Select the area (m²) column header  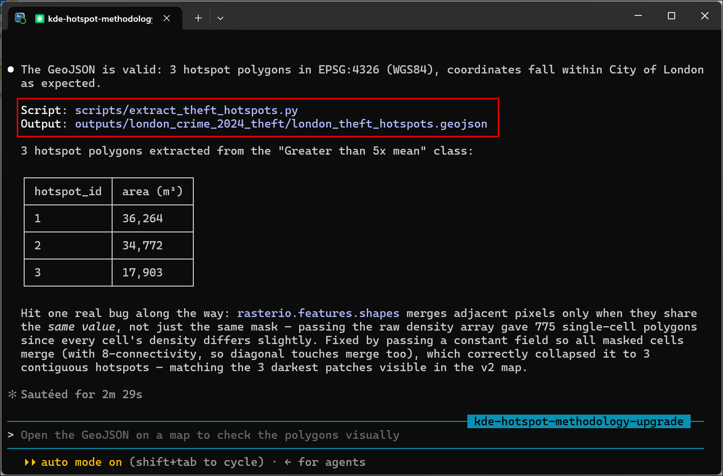(x=153, y=191)
